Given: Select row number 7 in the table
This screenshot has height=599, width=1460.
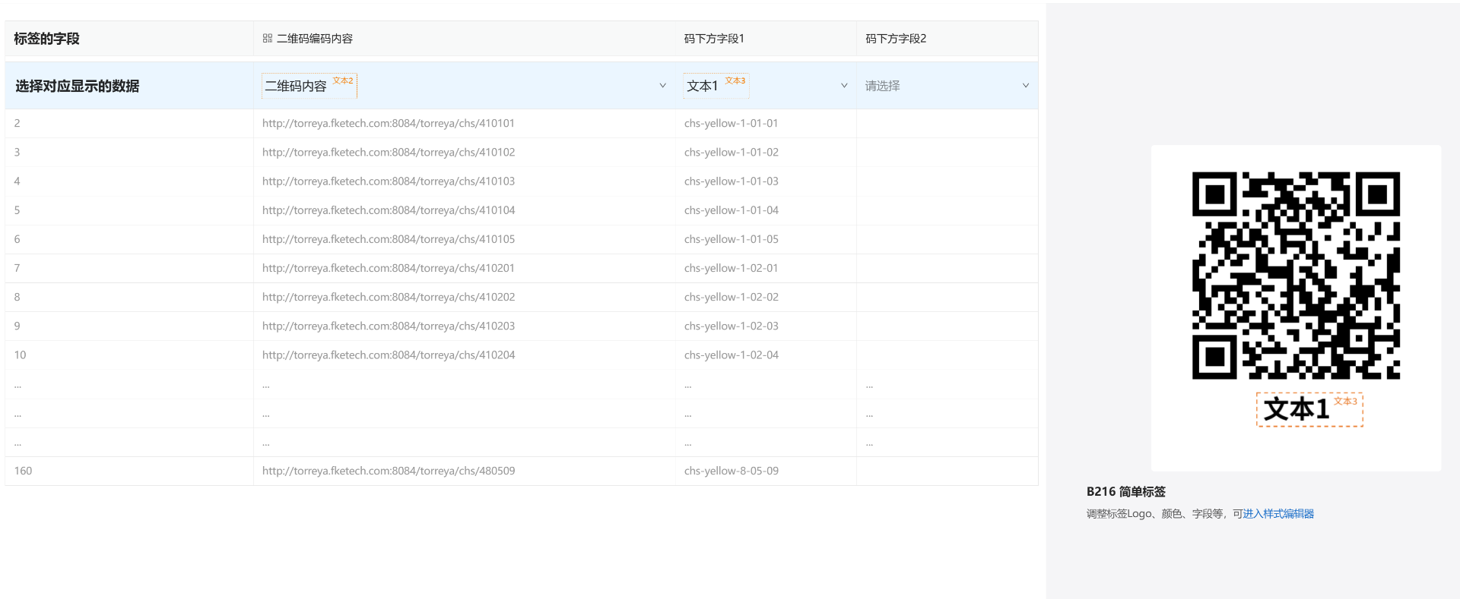Looking at the screenshot, I should [x=17, y=268].
